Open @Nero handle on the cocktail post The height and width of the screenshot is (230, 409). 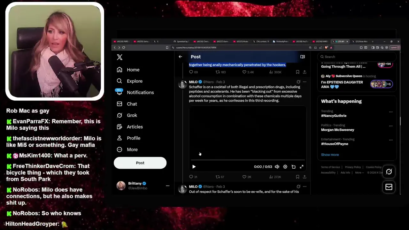click(x=208, y=82)
